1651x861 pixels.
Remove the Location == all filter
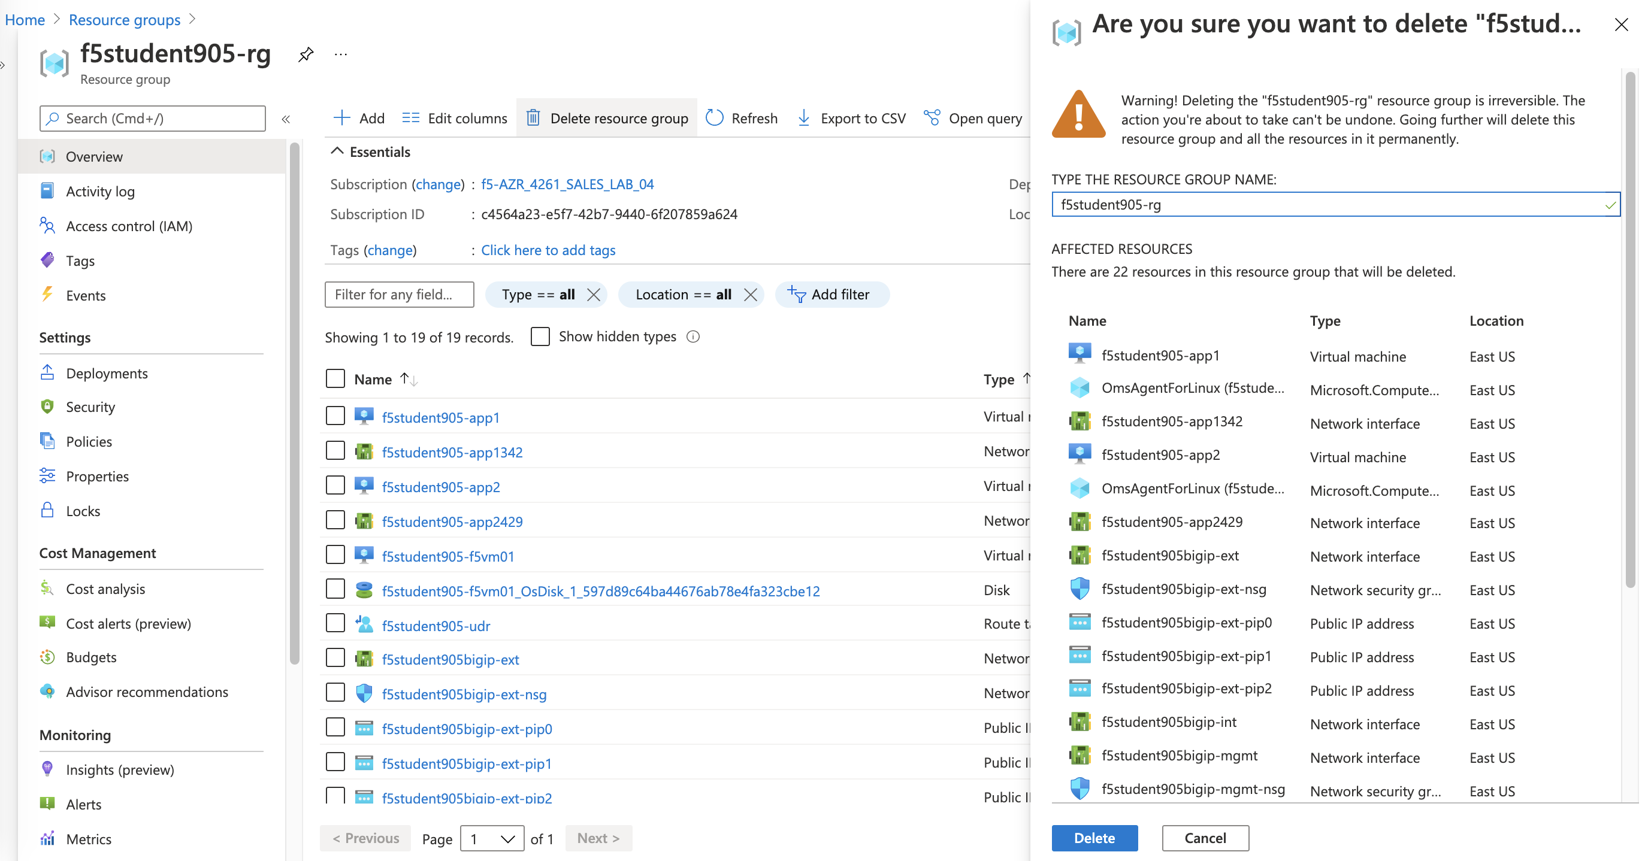click(750, 295)
